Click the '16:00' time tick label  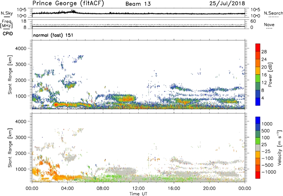pos(174,189)
